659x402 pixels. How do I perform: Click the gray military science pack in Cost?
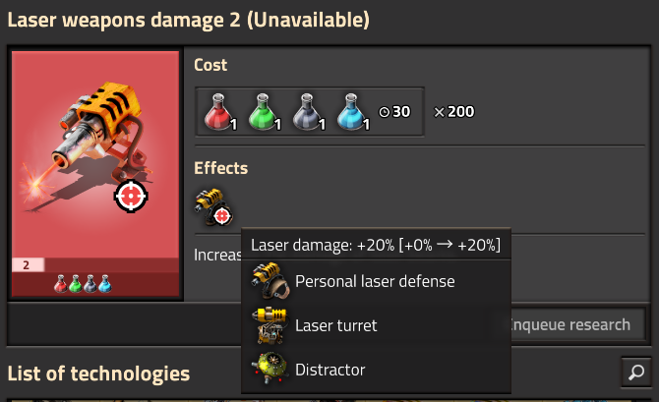point(309,112)
